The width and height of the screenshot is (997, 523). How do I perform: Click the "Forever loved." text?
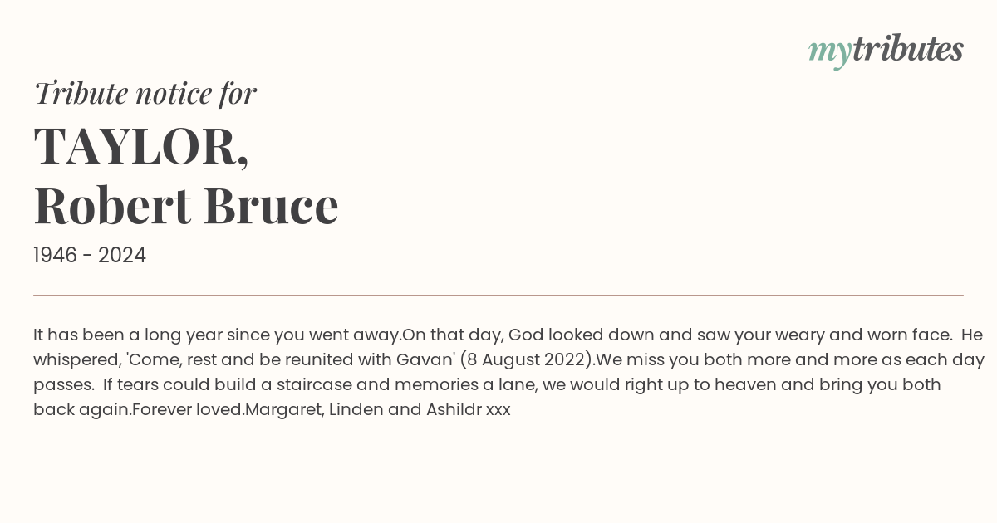tap(188, 410)
